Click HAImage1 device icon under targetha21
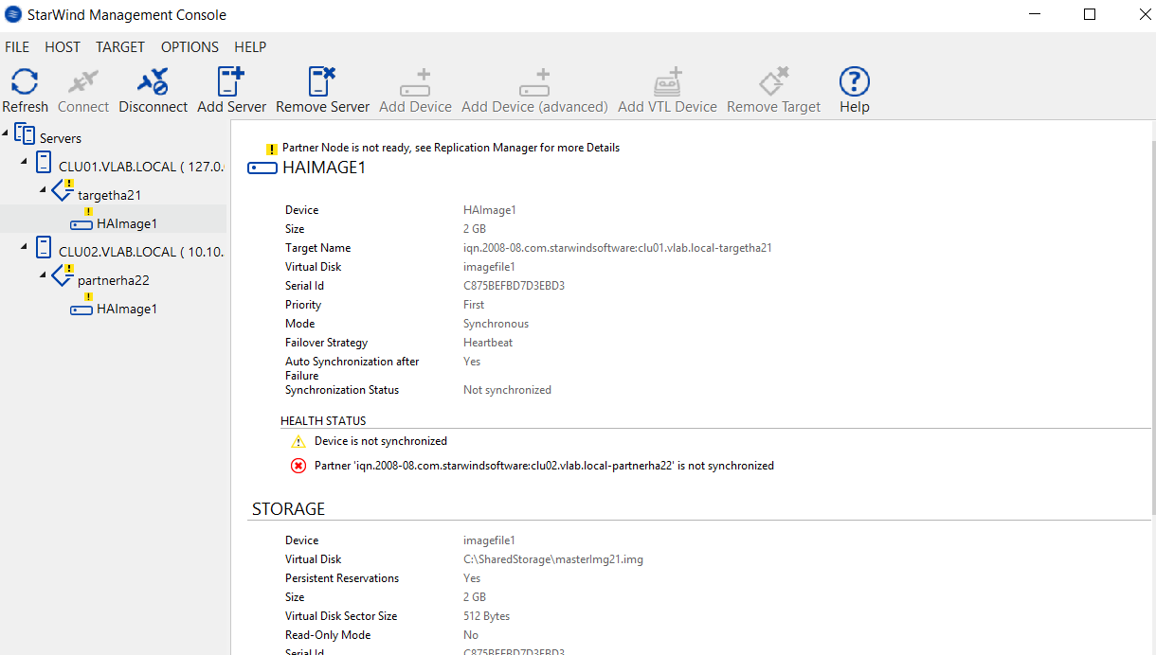The width and height of the screenshot is (1156, 655). coord(81,224)
